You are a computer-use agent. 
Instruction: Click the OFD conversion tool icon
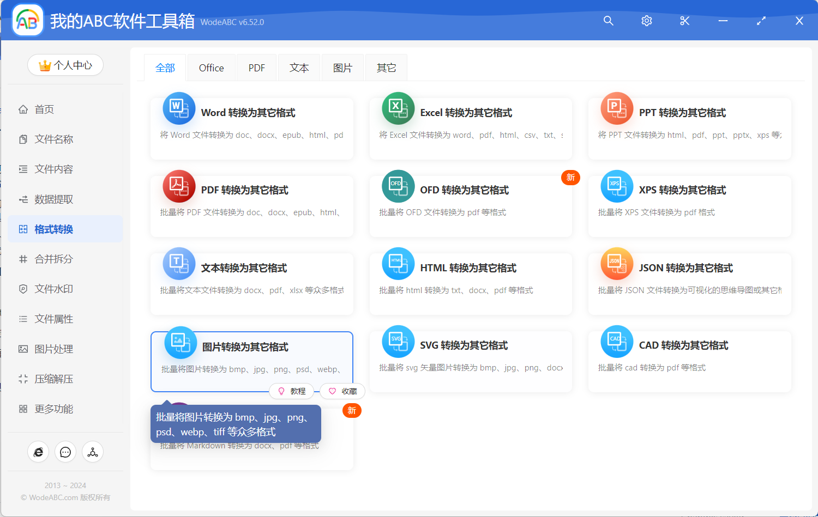[398, 186]
